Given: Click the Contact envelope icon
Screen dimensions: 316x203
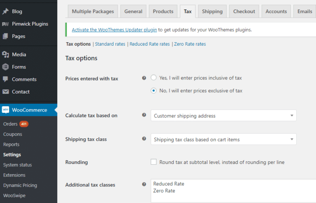Looking at the screenshot, I should click(x=5, y=92).
